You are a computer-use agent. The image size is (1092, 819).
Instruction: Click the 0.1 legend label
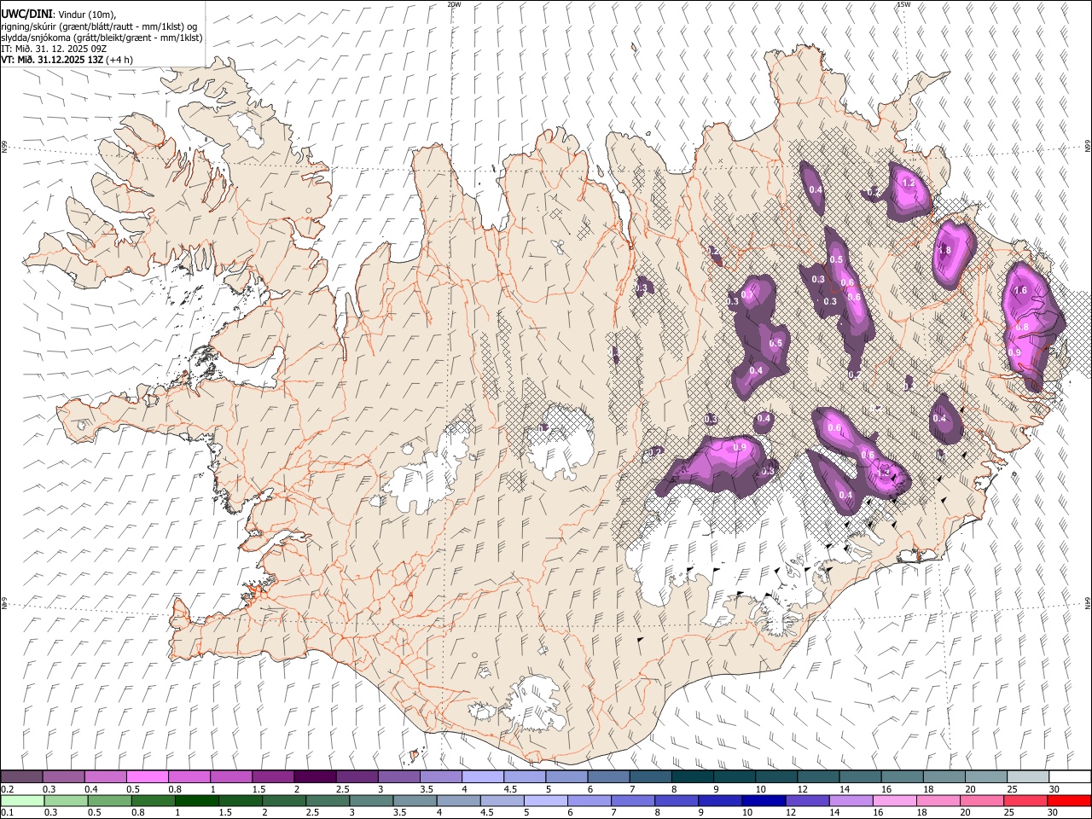click(7, 813)
